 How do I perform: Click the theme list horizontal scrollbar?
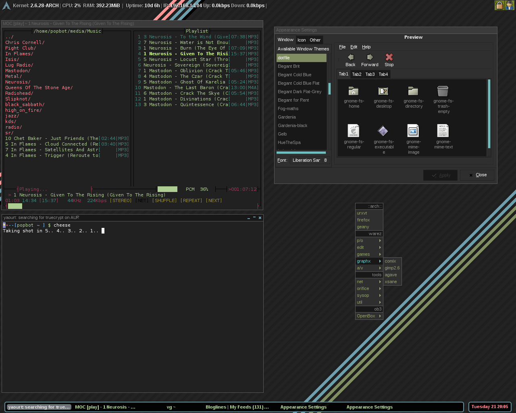[301, 152]
